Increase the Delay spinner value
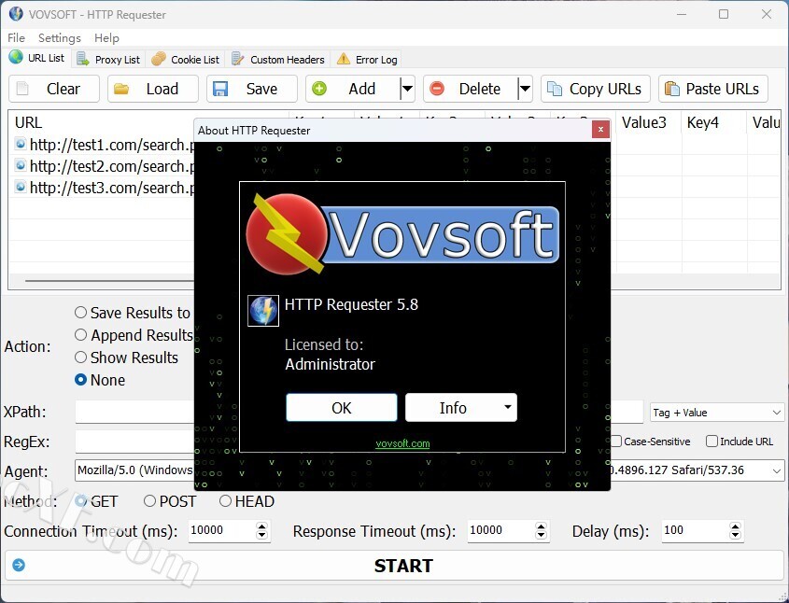The width and height of the screenshot is (789, 603). pos(735,526)
